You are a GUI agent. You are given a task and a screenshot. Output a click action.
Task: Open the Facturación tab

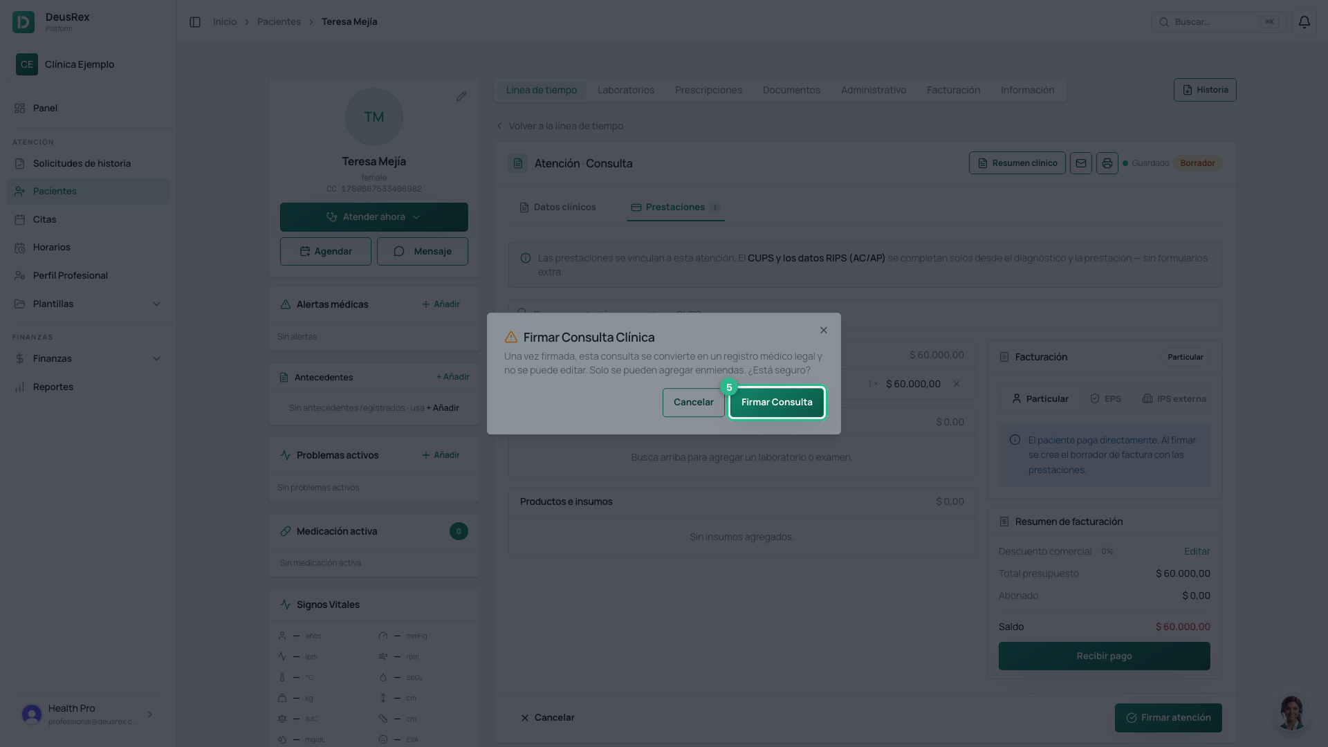pos(953,90)
